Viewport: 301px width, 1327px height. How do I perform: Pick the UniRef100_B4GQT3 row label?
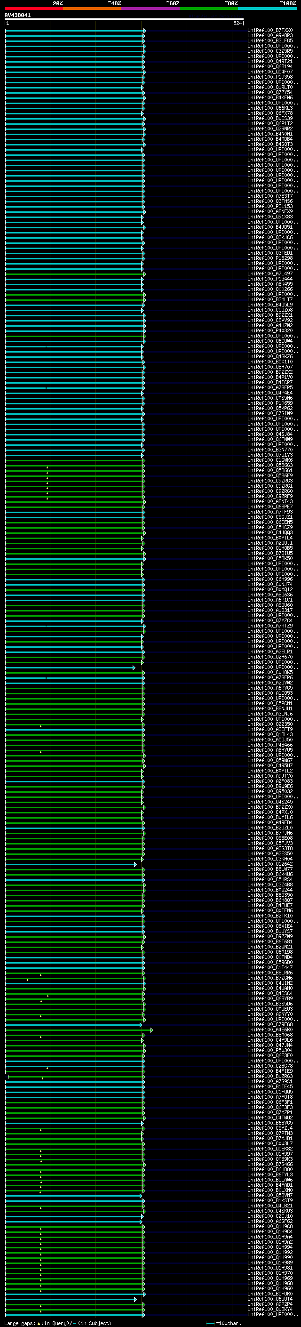(270, 144)
